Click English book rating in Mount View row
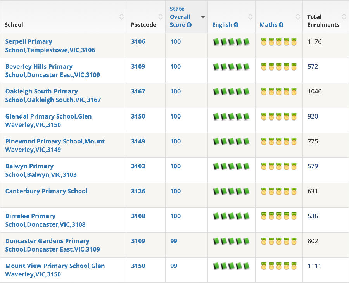Image resolution: width=349 pixels, height=283 pixels. (231, 266)
